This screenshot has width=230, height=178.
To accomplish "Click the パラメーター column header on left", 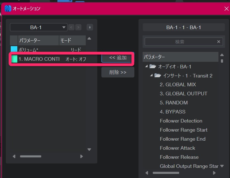I will [x=38, y=40].
